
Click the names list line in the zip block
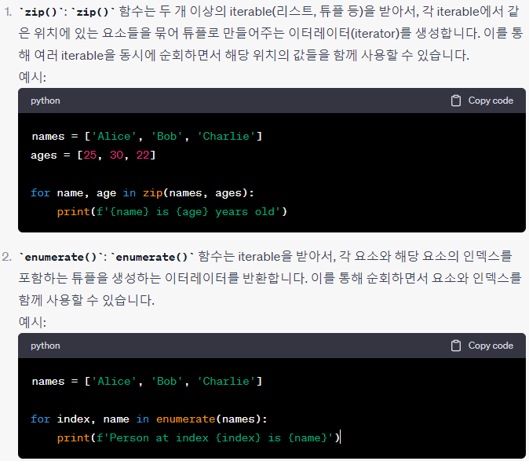(x=147, y=137)
